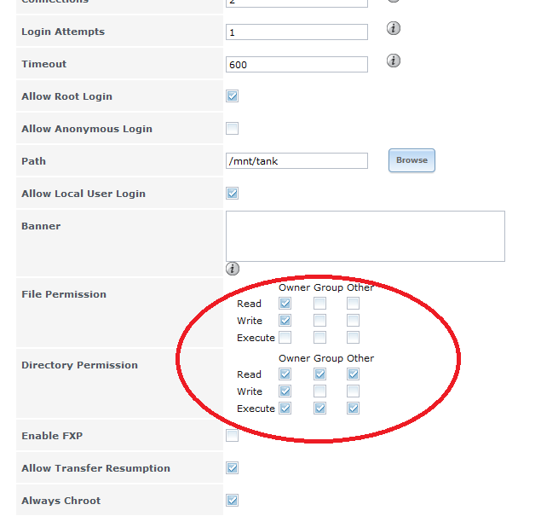The width and height of the screenshot is (541, 516).
Task: Uncheck File Permission Owner Read
Action: pos(285,304)
